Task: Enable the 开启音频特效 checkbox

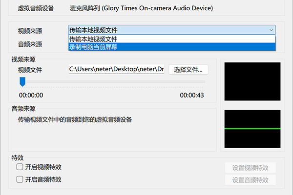Action: [x=20, y=179]
